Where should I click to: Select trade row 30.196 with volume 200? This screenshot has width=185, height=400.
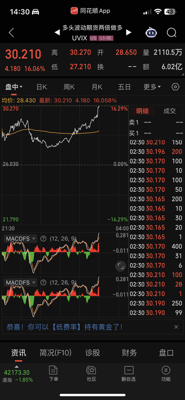[x=156, y=152]
